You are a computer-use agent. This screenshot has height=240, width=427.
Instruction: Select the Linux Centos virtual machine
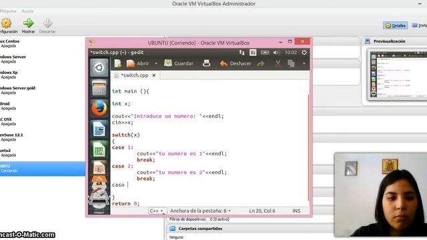click(43, 43)
